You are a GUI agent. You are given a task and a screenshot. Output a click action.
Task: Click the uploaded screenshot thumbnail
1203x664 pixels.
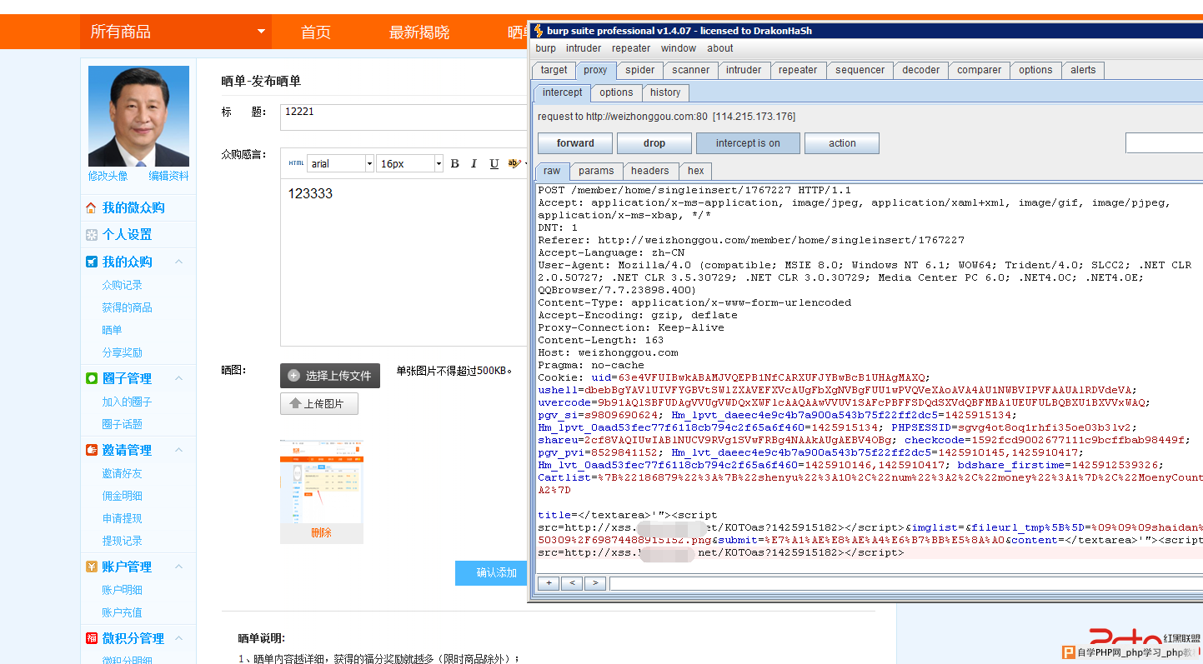tap(322, 482)
